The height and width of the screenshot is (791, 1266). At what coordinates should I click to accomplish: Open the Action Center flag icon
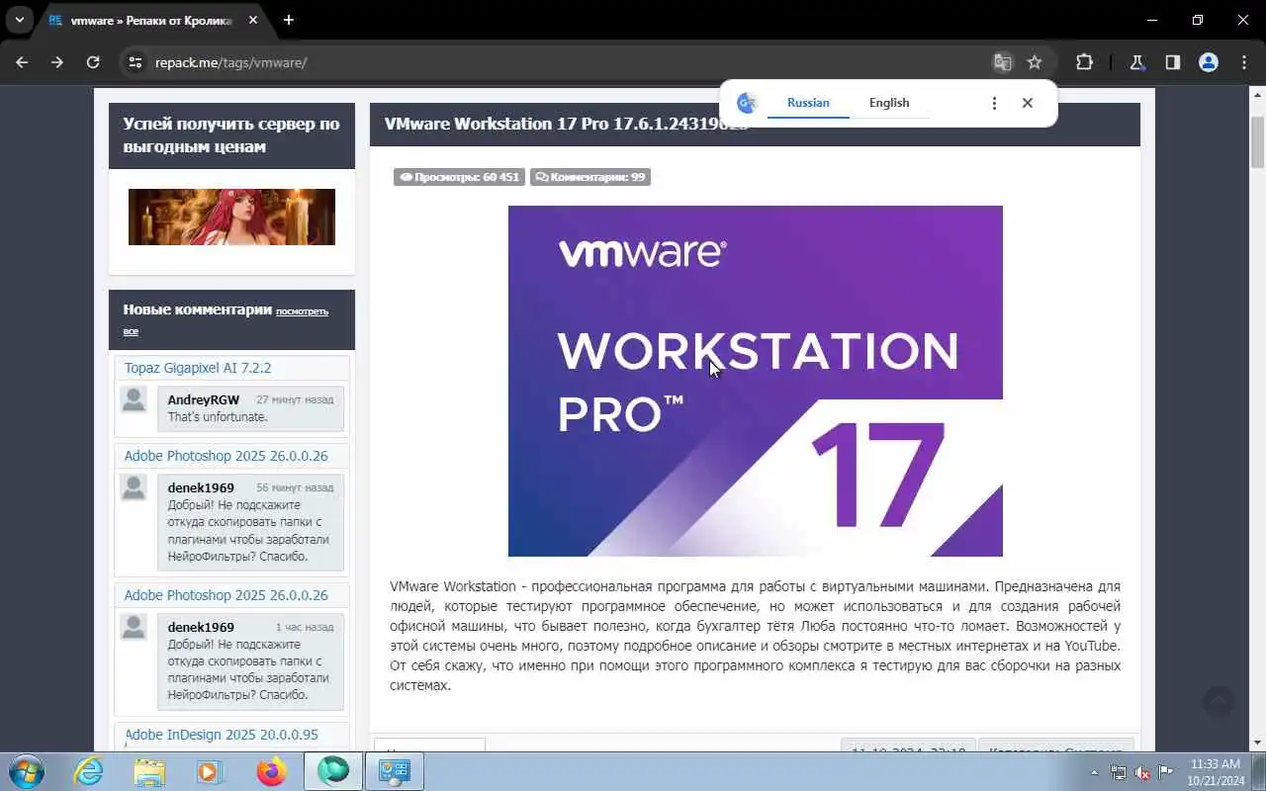tap(1166, 772)
